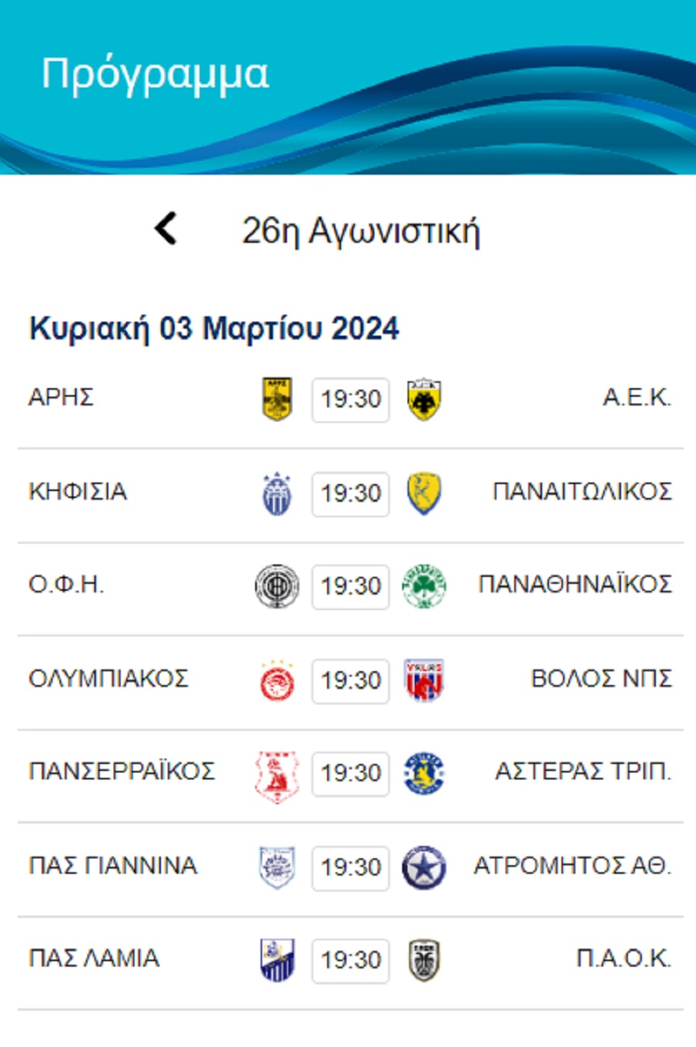Select the ΠΑΝΑΘΗΝΑΪΚΟΣ team name
The image size is (696, 1047).
[x=575, y=584]
